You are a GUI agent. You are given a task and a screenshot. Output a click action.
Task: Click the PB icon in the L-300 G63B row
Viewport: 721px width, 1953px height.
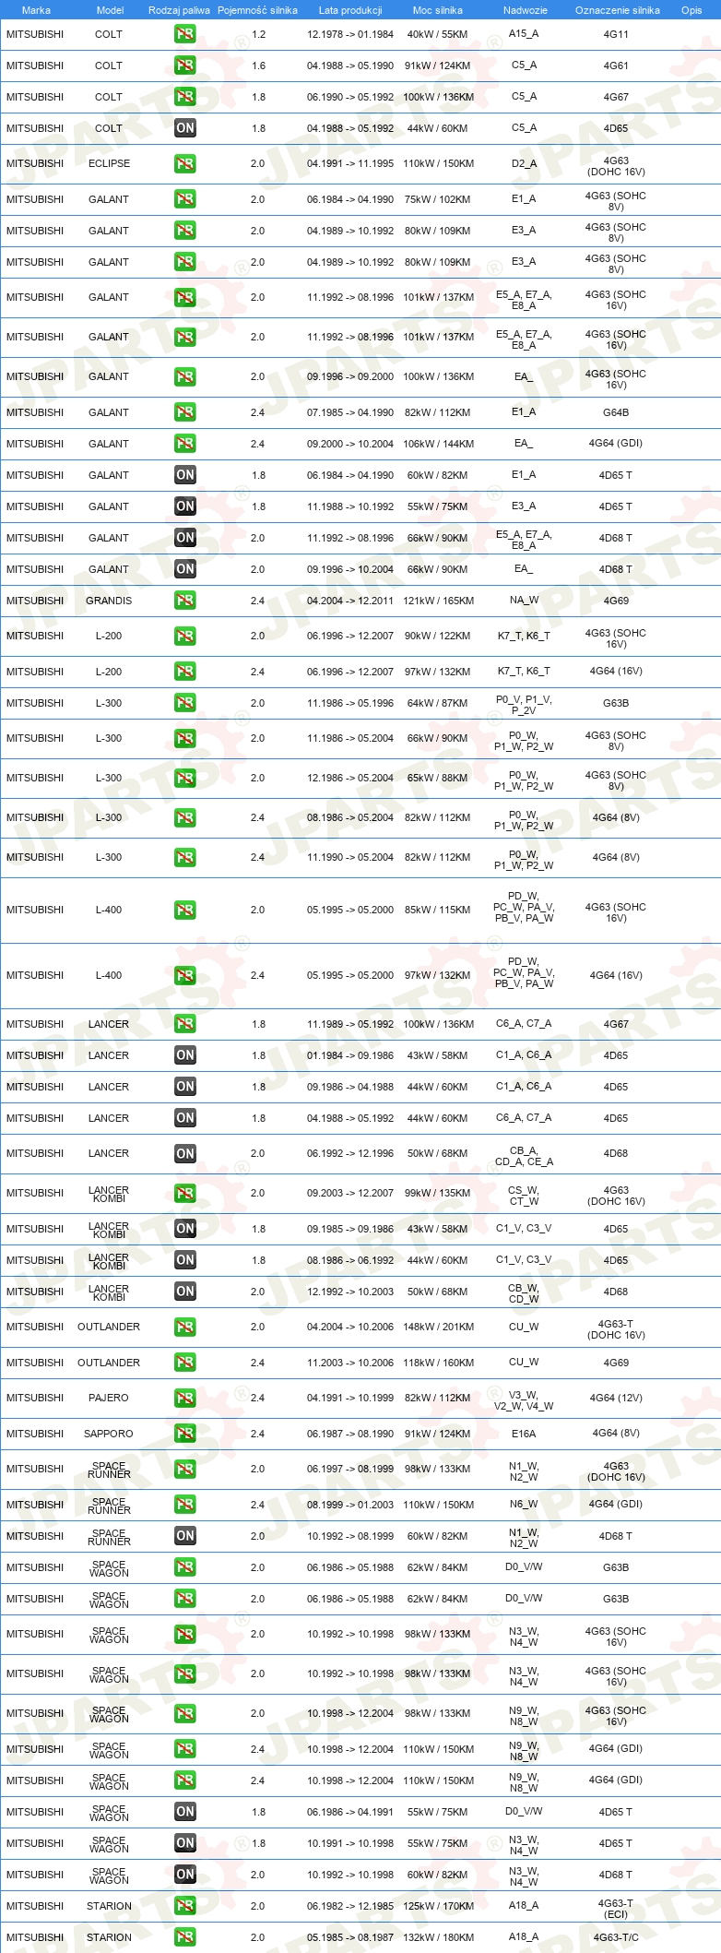[x=185, y=703]
